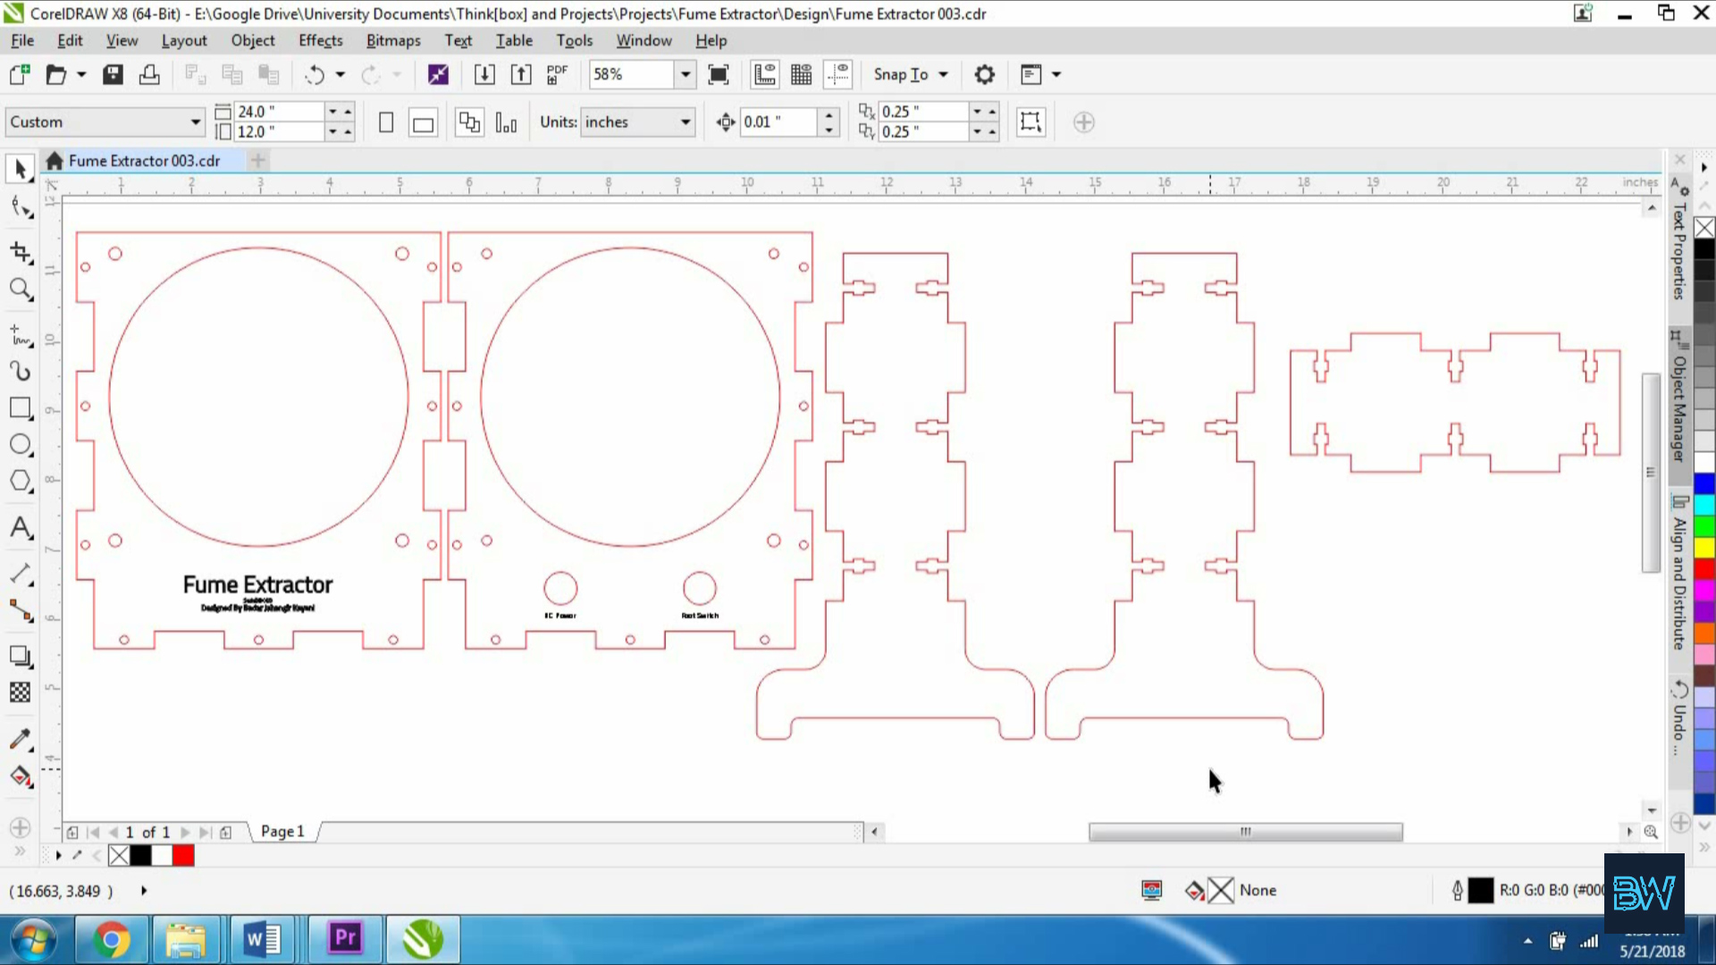Click the Zoom tool icon
Viewport: 1716px width, 965px height.
(x=20, y=291)
